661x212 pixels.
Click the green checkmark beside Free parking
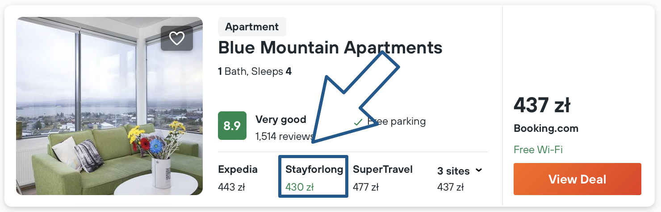point(358,122)
